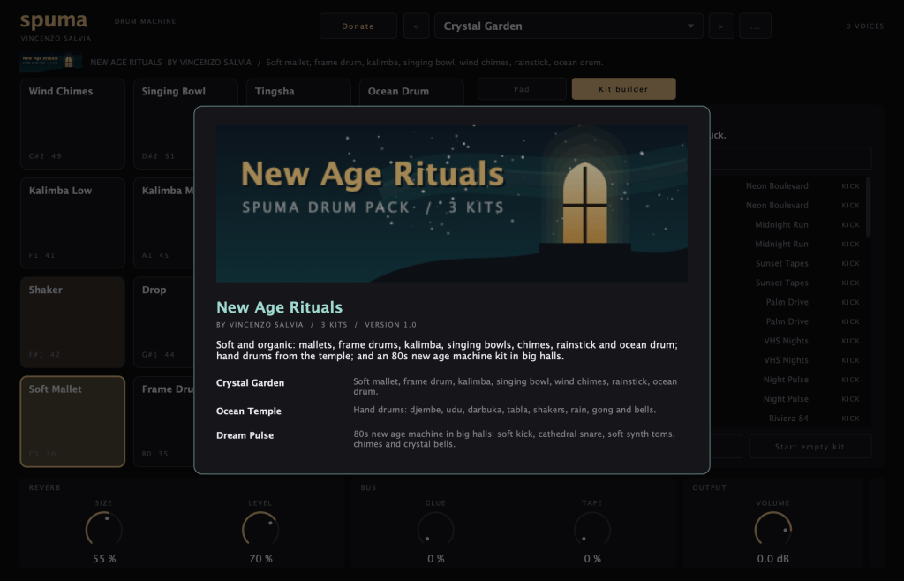Image resolution: width=904 pixels, height=581 pixels.
Task: Select the Tingsha pad
Action: pyautogui.click(x=298, y=92)
